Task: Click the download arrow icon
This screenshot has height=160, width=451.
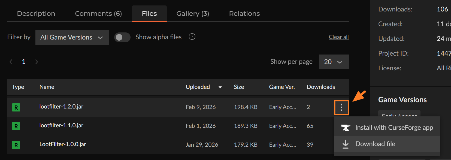Action: click(346, 144)
